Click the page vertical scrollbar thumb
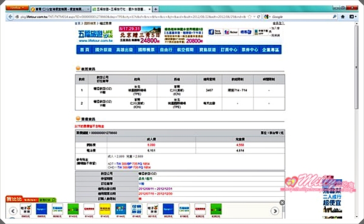This screenshot has width=364, height=224. coord(357,67)
